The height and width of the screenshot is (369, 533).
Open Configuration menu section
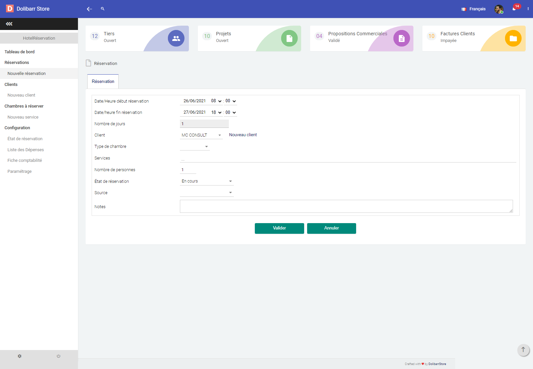(17, 128)
